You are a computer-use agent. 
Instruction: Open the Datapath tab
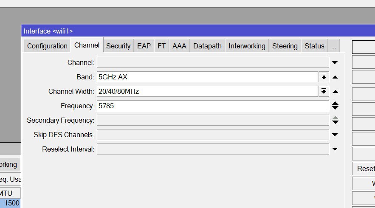point(207,46)
